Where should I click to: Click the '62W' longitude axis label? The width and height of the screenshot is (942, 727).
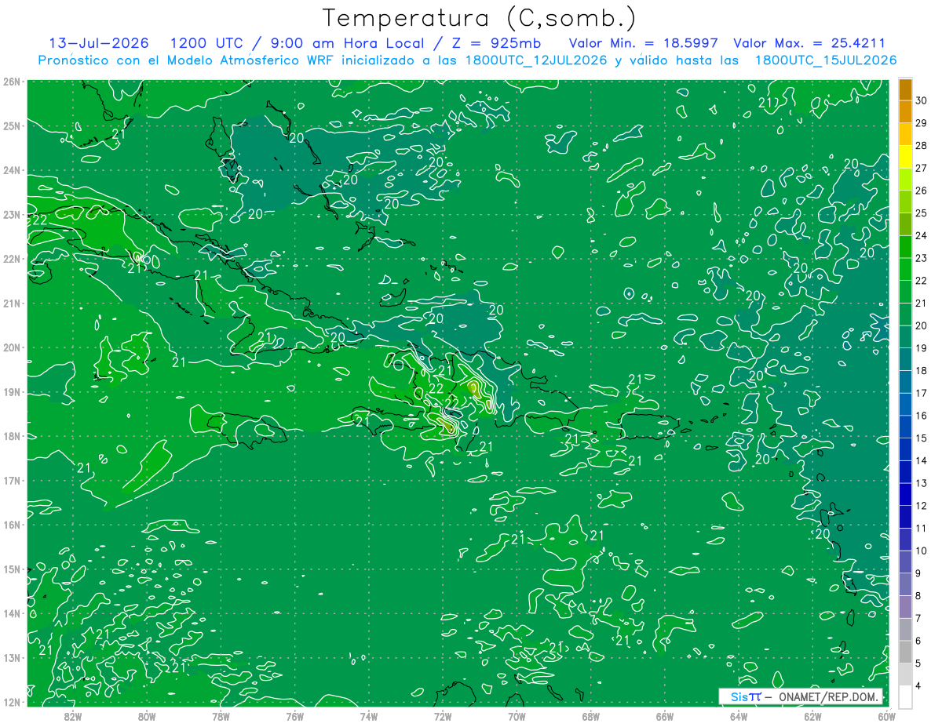click(x=812, y=715)
